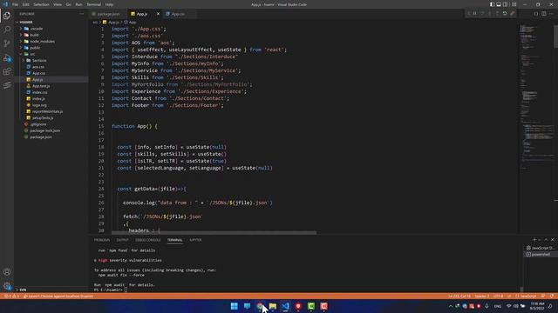This screenshot has width=558, height=313.
Task: Close the terminal panel
Action: pyautogui.click(x=553, y=240)
